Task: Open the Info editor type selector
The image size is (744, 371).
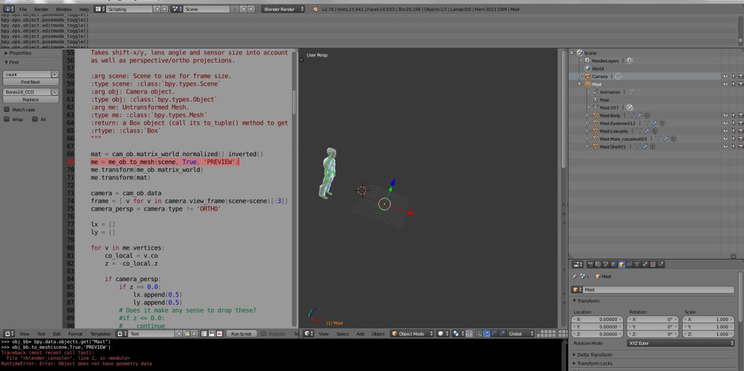Action: click(x=9, y=9)
